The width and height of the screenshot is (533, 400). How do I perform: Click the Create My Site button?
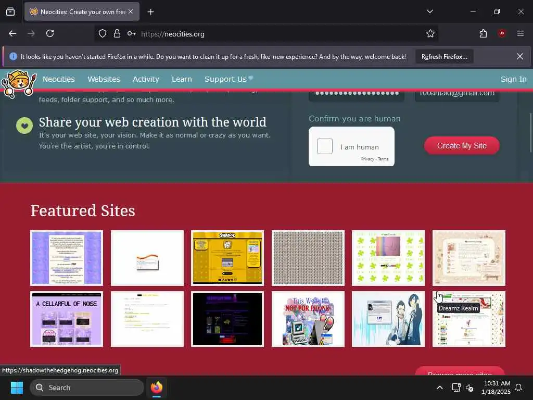point(462,146)
